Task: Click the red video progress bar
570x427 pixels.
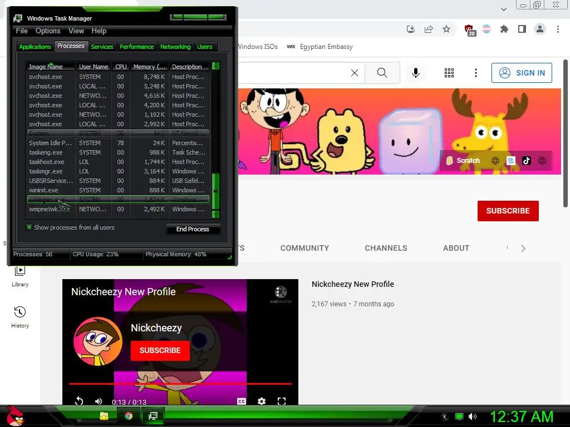Action: 180,384
